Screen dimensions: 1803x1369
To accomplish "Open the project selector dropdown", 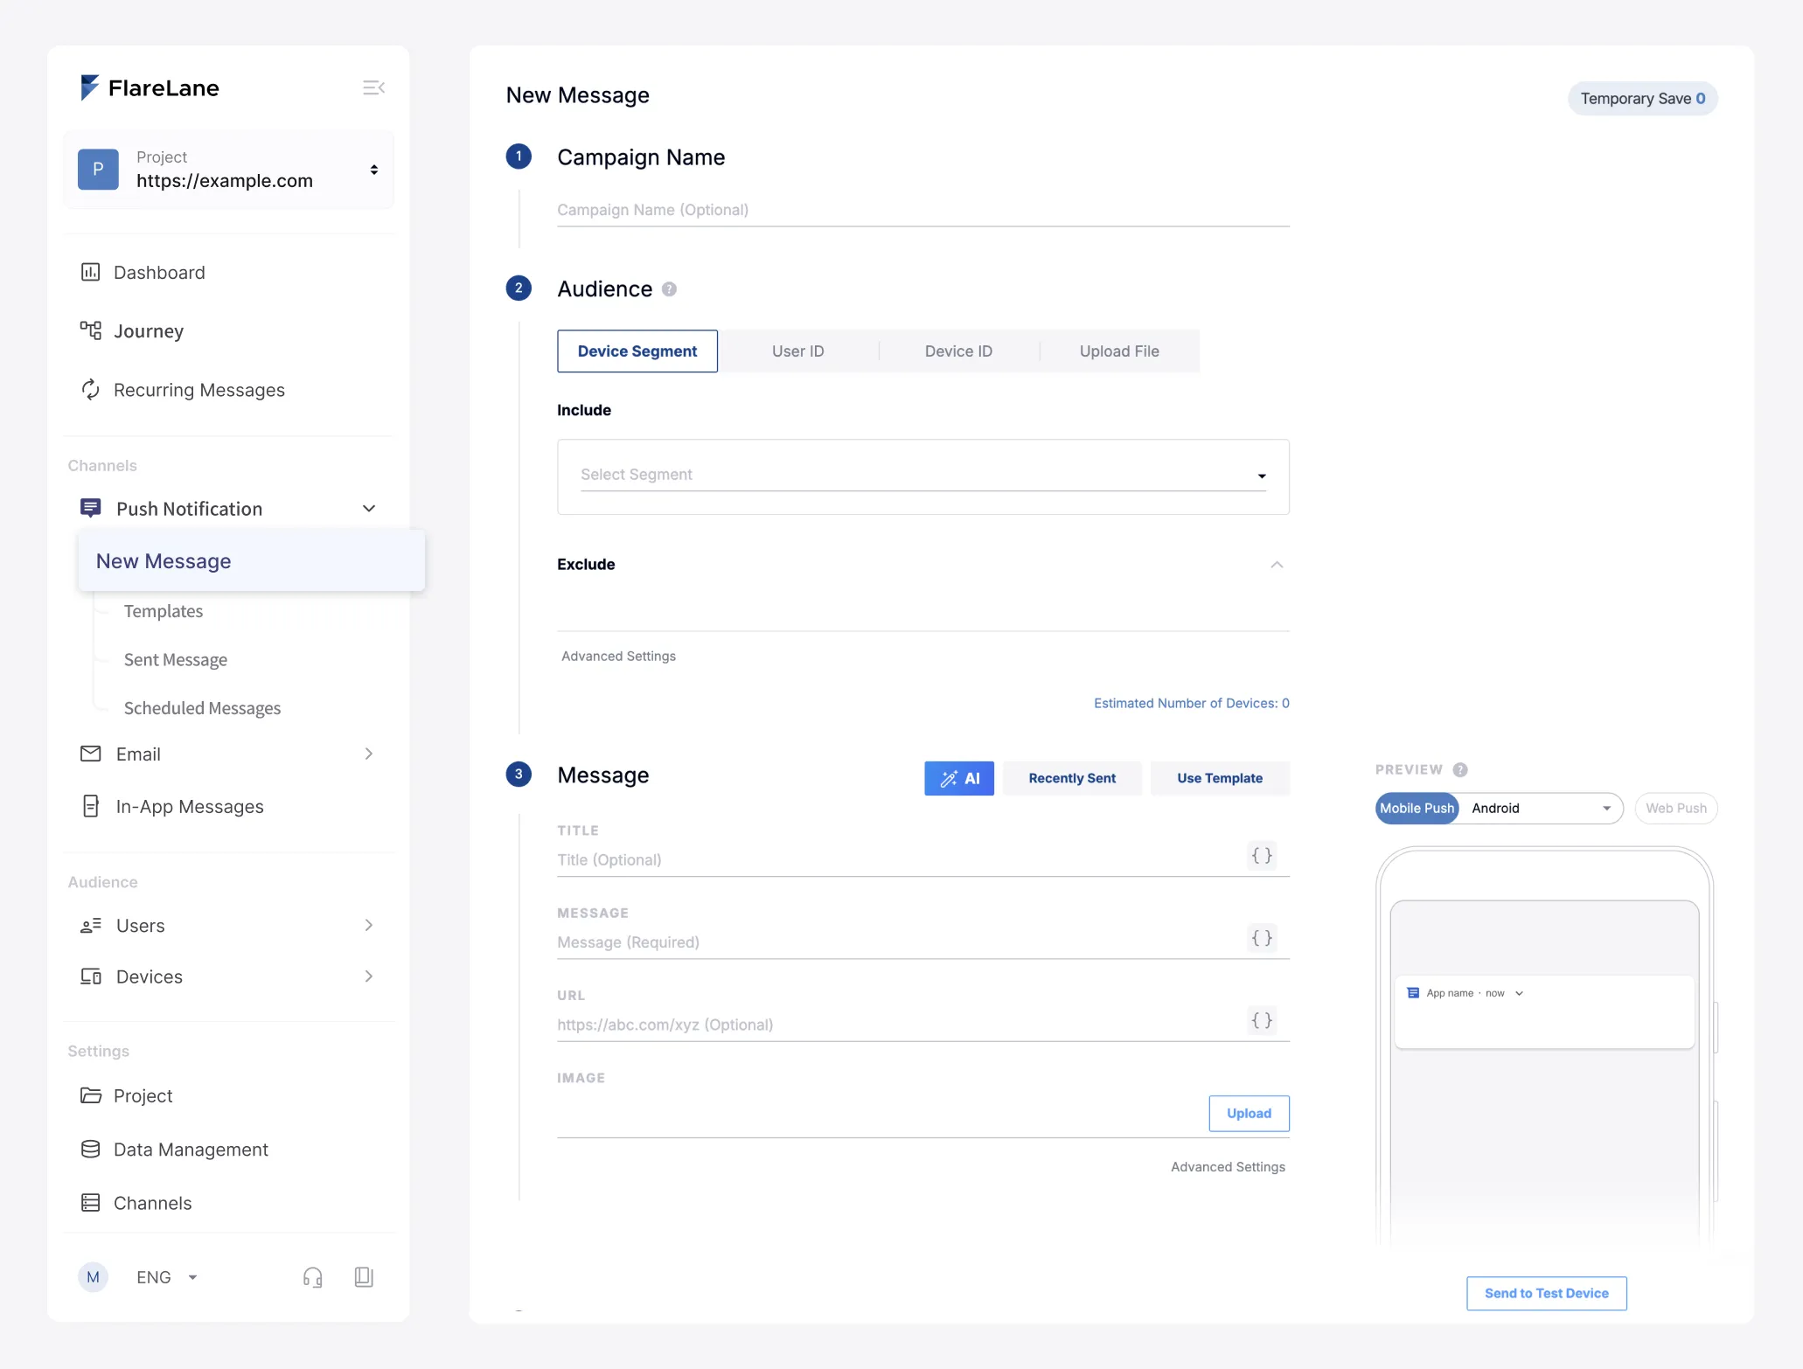I will (x=228, y=169).
